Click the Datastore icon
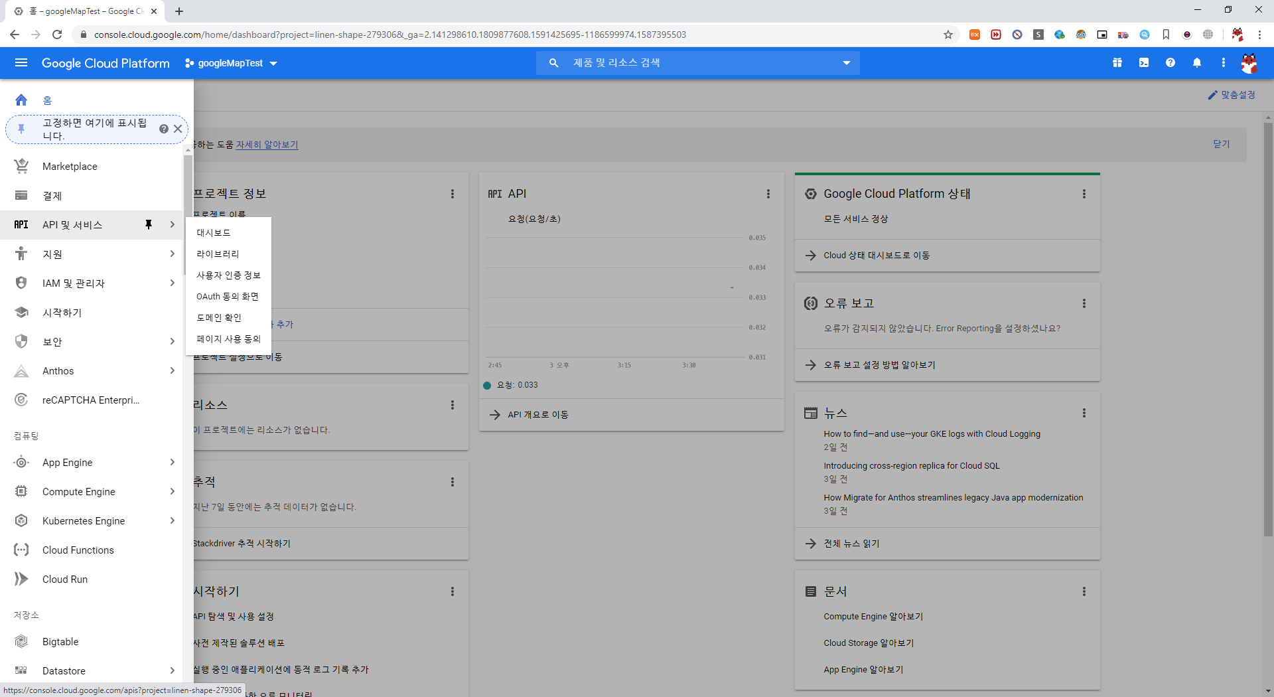Image resolution: width=1274 pixels, height=697 pixels. tap(21, 671)
